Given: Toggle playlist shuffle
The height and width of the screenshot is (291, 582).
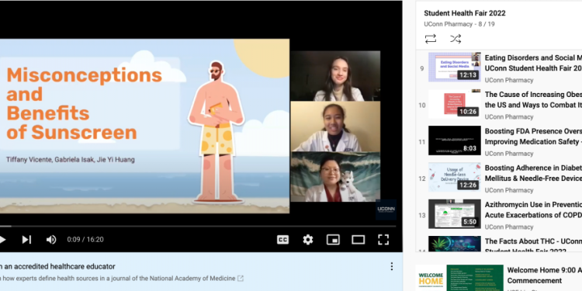Looking at the screenshot, I should pyautogui.click(x=456, y=39).
